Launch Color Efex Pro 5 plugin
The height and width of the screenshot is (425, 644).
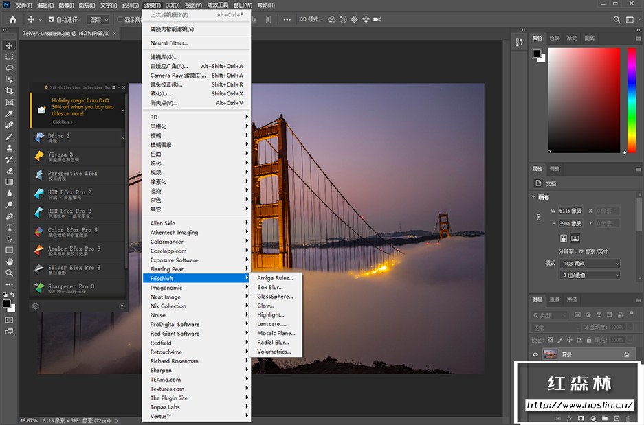click(x=73, y=232)
